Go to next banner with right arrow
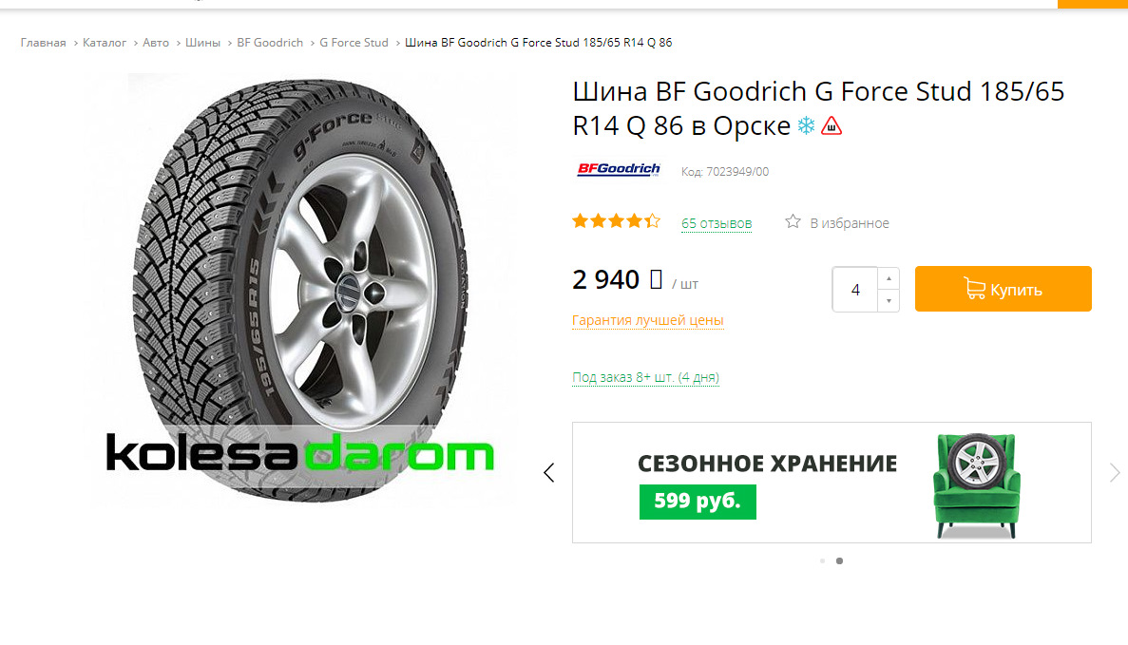 click(x=1115, y=472)
